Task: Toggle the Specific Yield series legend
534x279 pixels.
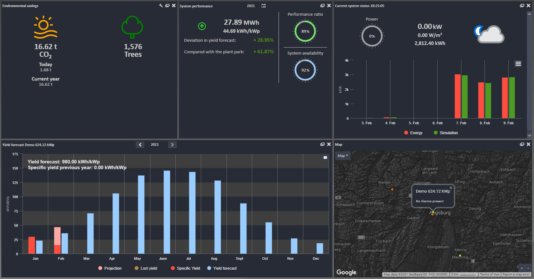Action: click(185, 268)
